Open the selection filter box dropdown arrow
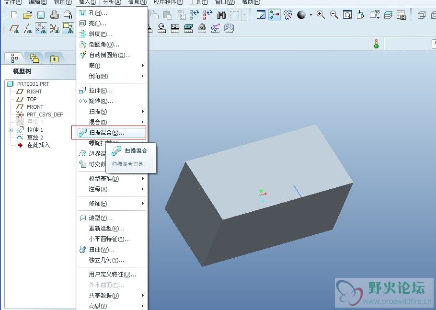Screen dimensions: 436x310 tap(244, 15)
